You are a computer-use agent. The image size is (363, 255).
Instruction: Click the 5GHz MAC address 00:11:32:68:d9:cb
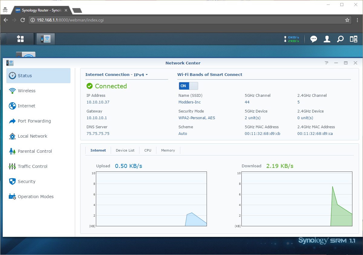click(263, 134)
